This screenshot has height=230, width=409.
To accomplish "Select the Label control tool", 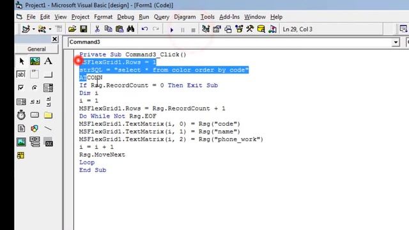I will point(48,61).
